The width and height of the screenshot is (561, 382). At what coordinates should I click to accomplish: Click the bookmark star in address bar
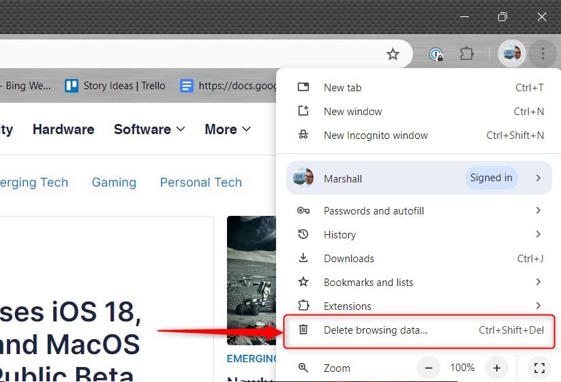393,54
